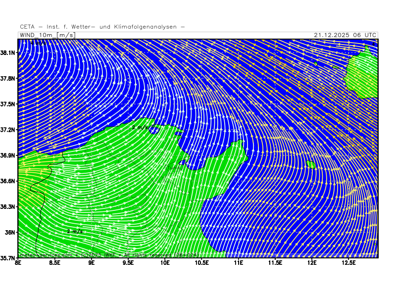The height and width of the screenshot is (297, 396).
Task: Click the 2 m/s contour label near 36N
Action: [x=75, y=231]
